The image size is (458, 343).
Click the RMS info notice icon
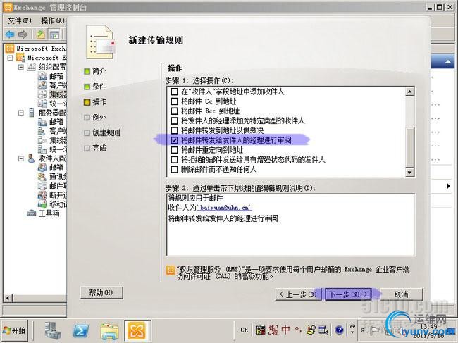pyautogui.click(x=171, y=270)
